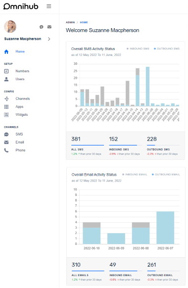Click the Apps grid icon
Screen dimensions: 188x288
tap(6, 107)
